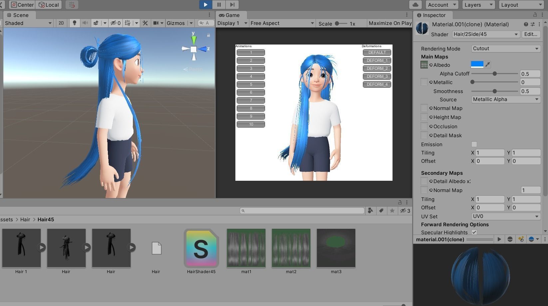Viewport: 548px width, 306px height.
Task: Enable the Metallic map checkbox
Action: click(x=424, y=82)
